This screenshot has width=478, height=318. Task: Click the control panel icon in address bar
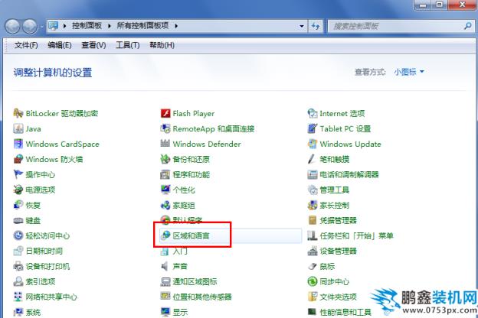54,26
